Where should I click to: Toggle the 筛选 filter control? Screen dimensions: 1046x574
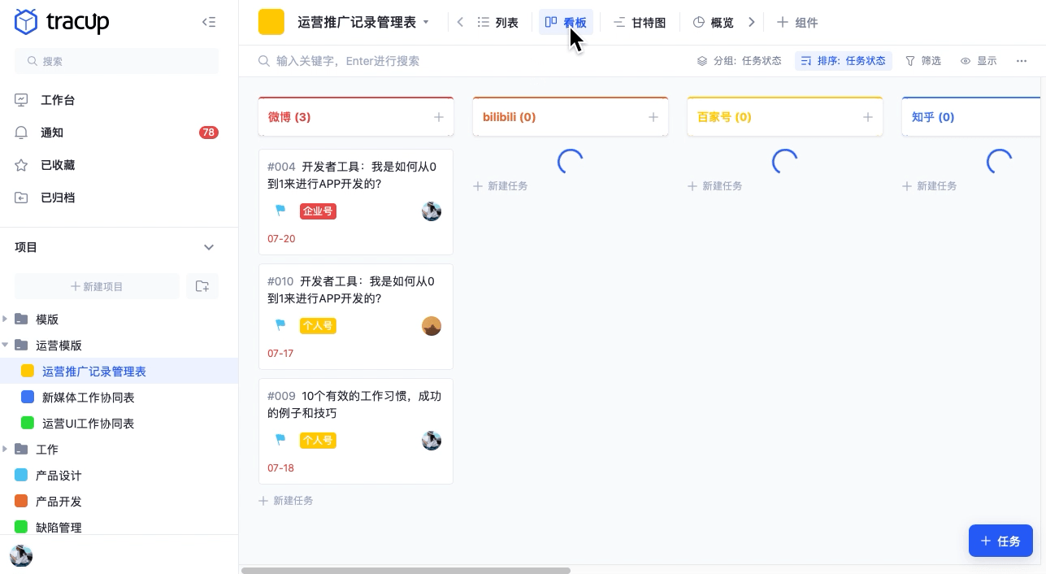[x=922, y=60]
